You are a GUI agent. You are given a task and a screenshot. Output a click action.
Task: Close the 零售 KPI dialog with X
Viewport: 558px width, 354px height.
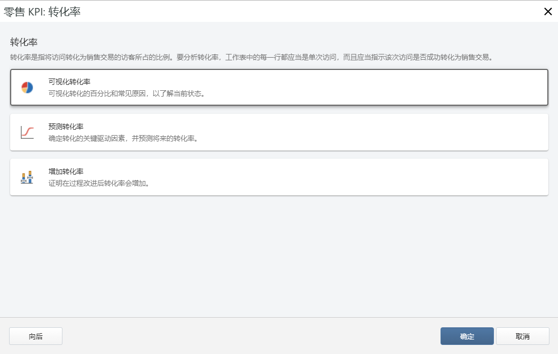tap(548, 11)
